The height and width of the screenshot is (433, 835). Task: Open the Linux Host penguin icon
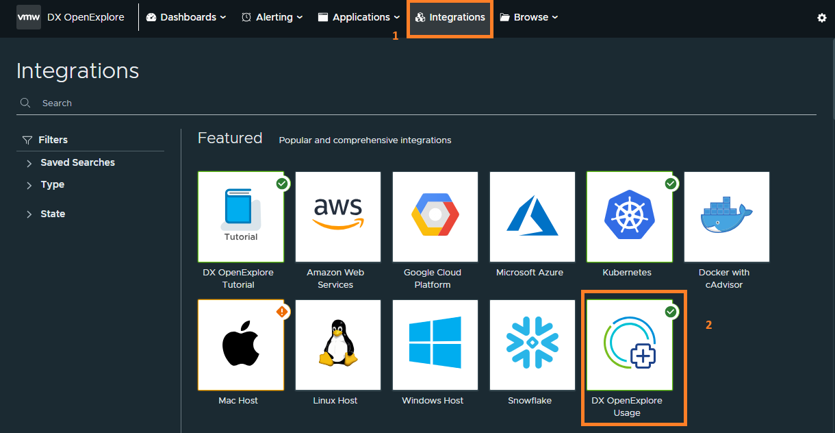tap(338, 345)
